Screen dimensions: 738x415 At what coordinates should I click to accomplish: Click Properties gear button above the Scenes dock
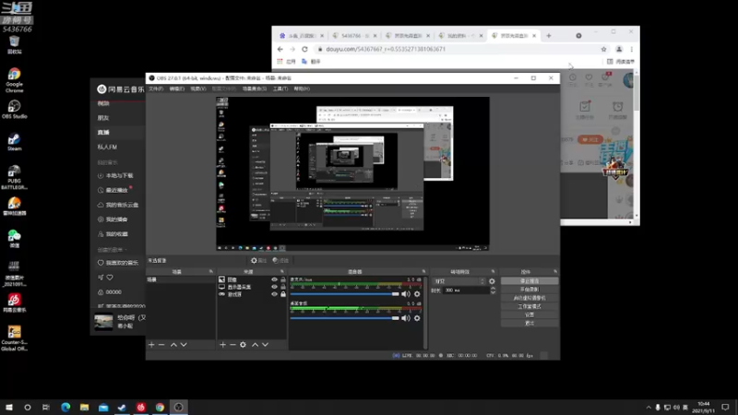point(259,261)
